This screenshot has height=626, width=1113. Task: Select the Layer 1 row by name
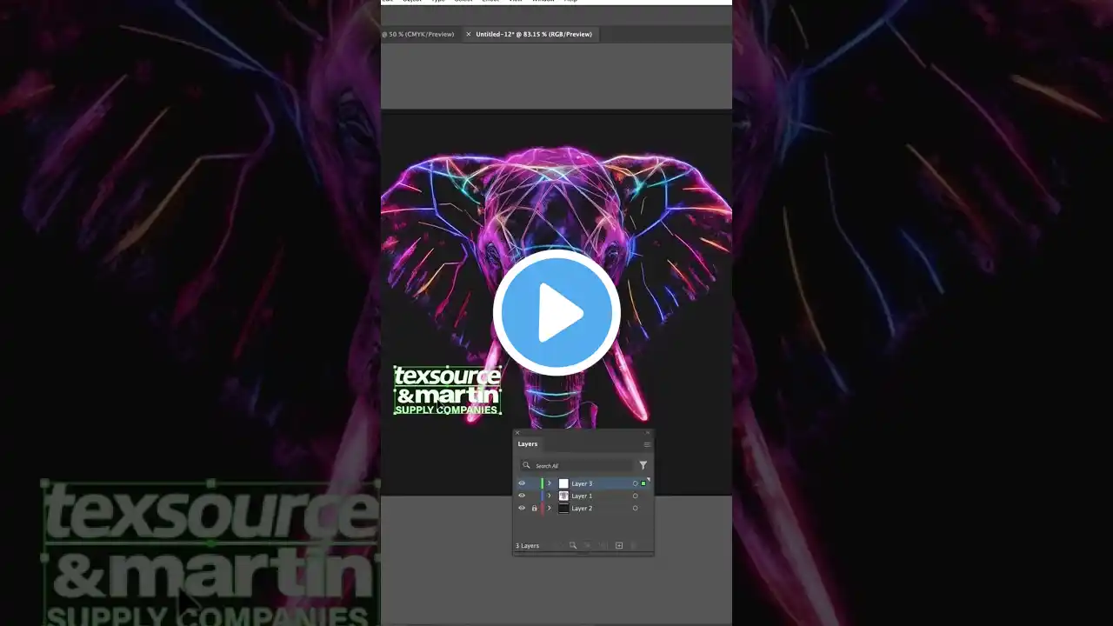point(582,496)
